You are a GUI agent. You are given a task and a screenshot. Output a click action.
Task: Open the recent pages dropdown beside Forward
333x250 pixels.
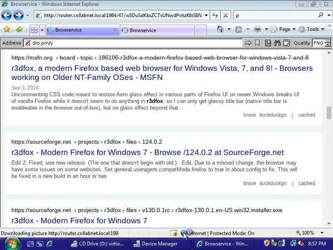coord(27,15)
